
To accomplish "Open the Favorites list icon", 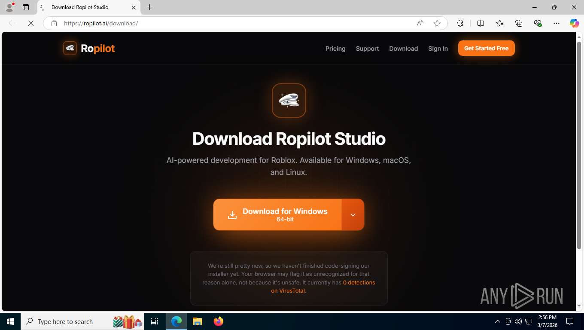I will [x=500, y=23].
